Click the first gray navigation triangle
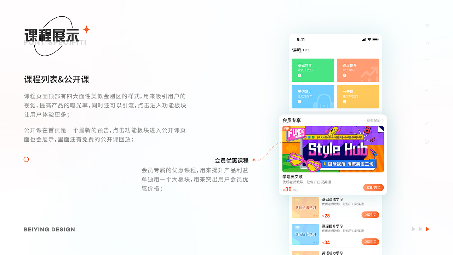The width and height of the screenshot is (453, 255). pos(413,229)
